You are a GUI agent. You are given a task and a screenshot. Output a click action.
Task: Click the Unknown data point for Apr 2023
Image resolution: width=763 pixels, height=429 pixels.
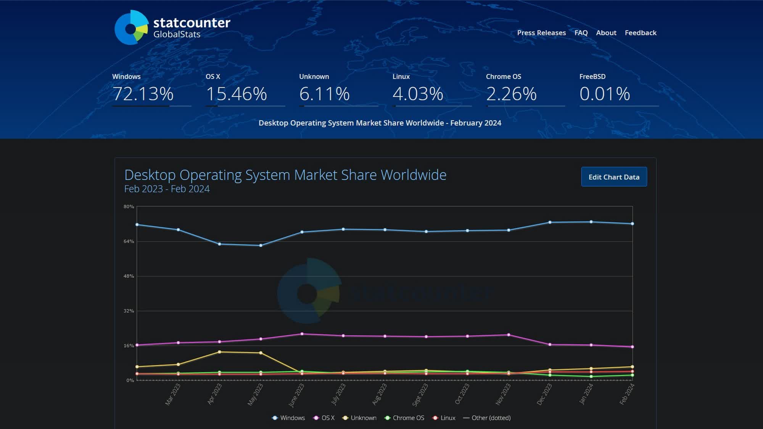point(219,352)
